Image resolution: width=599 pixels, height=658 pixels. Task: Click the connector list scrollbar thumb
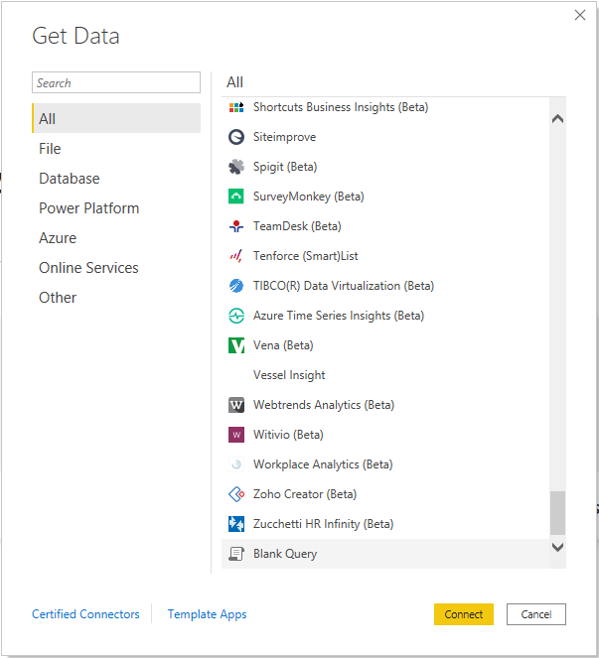557,513
